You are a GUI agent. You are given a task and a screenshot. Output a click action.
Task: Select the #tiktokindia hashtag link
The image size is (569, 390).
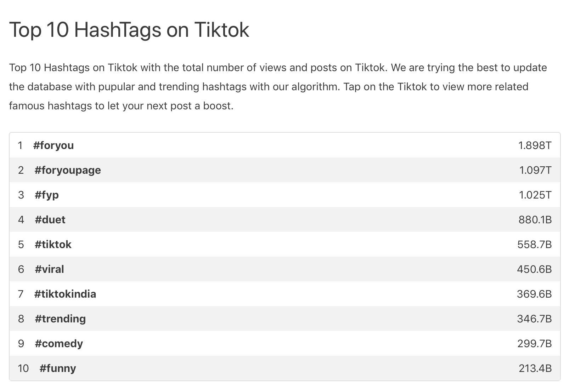(65, 294)
